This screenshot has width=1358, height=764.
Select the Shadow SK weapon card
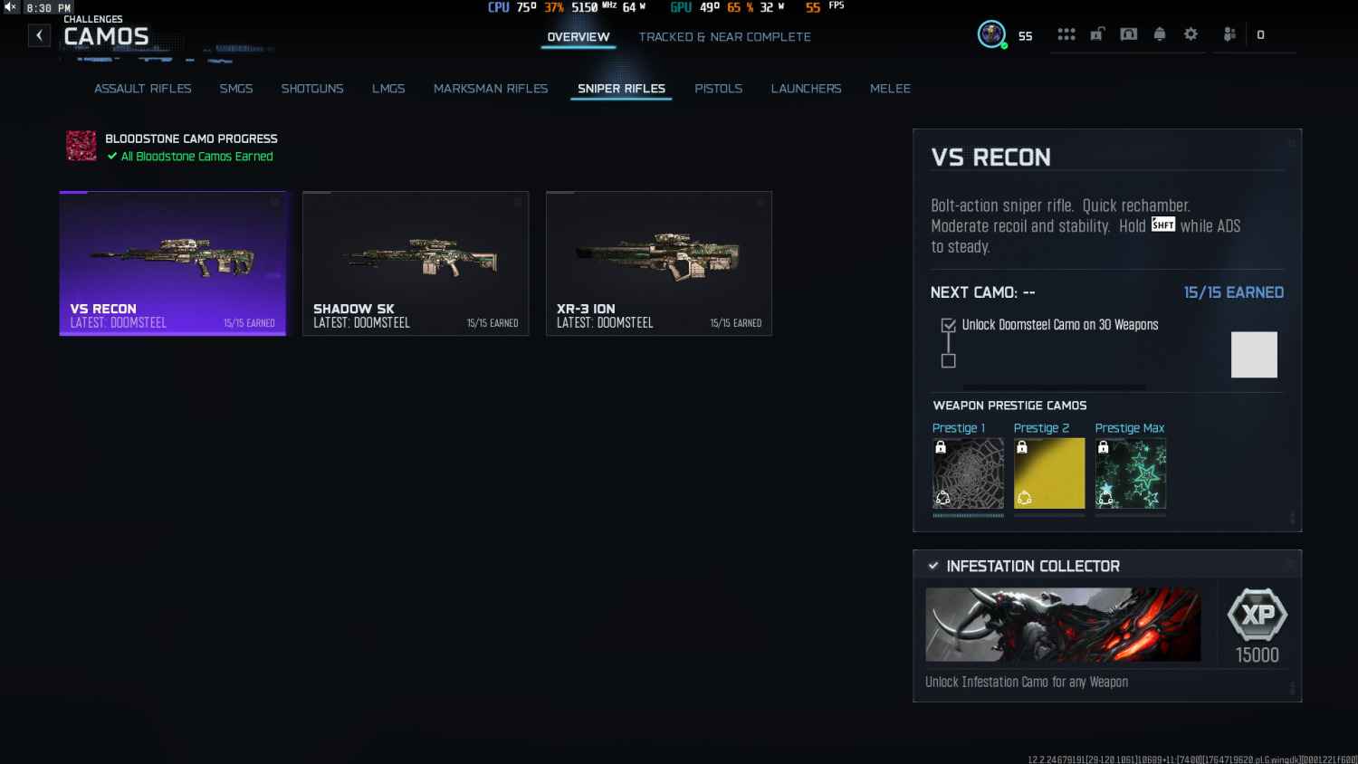[416, 263]
